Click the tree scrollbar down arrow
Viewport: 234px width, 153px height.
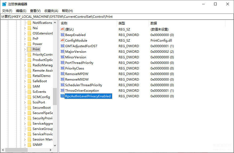click(x=55, y=145)
